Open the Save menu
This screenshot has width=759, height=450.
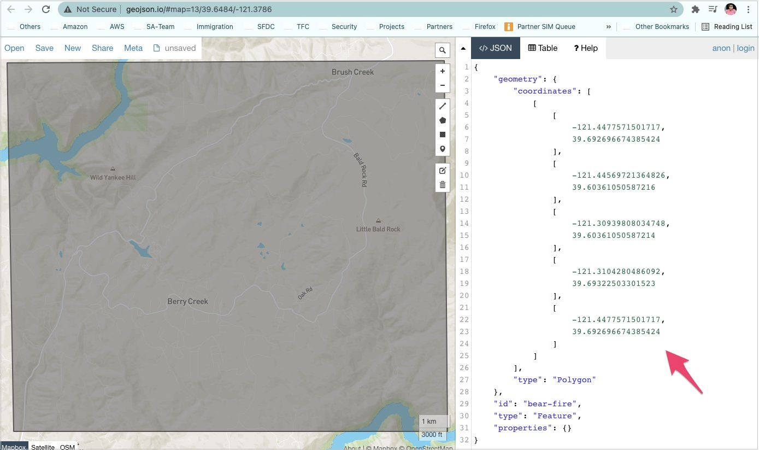[x=44, y=48]
